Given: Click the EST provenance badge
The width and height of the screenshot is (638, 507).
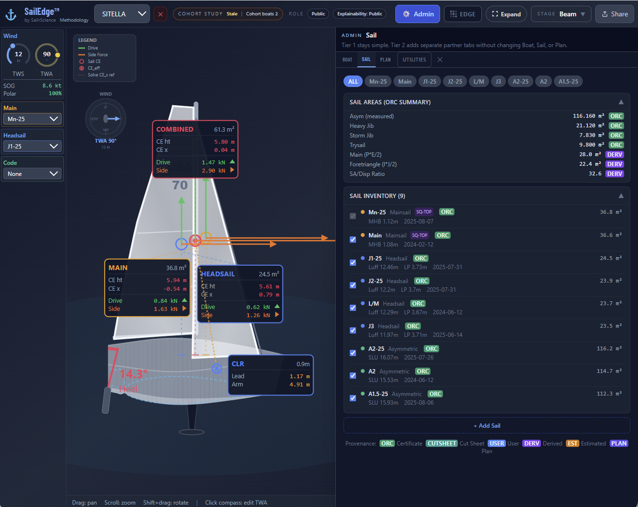Looking at the screenshot, I should tap(572, 444).
